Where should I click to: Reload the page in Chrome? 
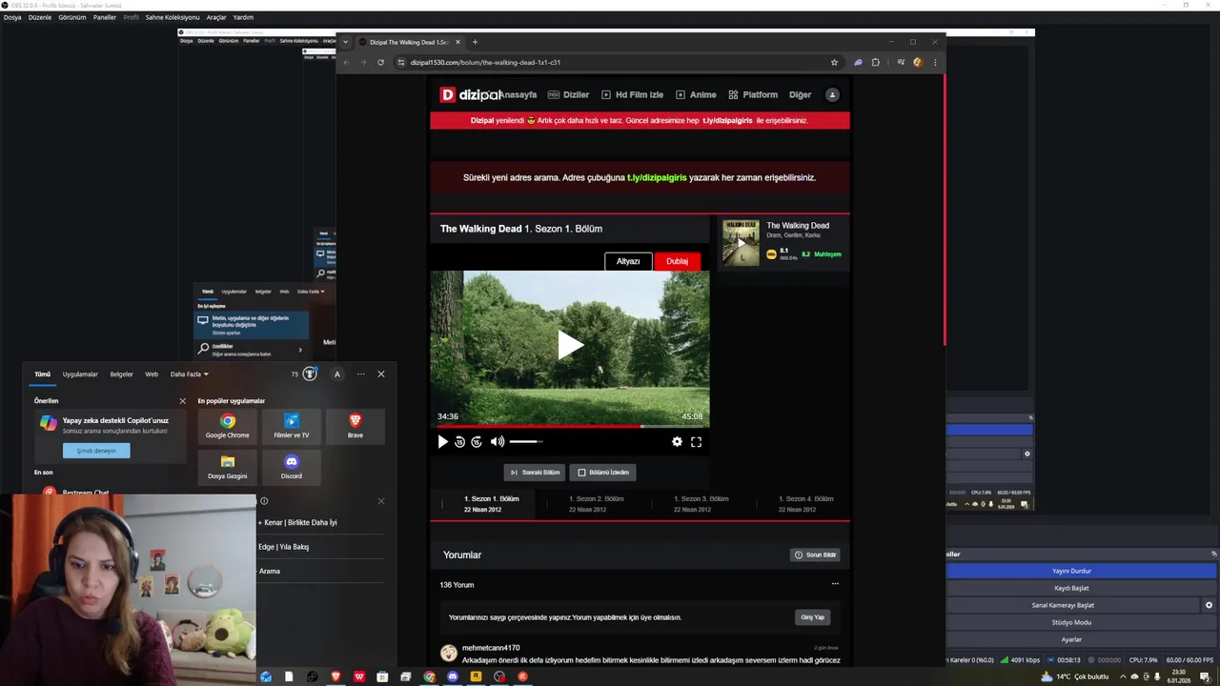[x=380, y=62]
